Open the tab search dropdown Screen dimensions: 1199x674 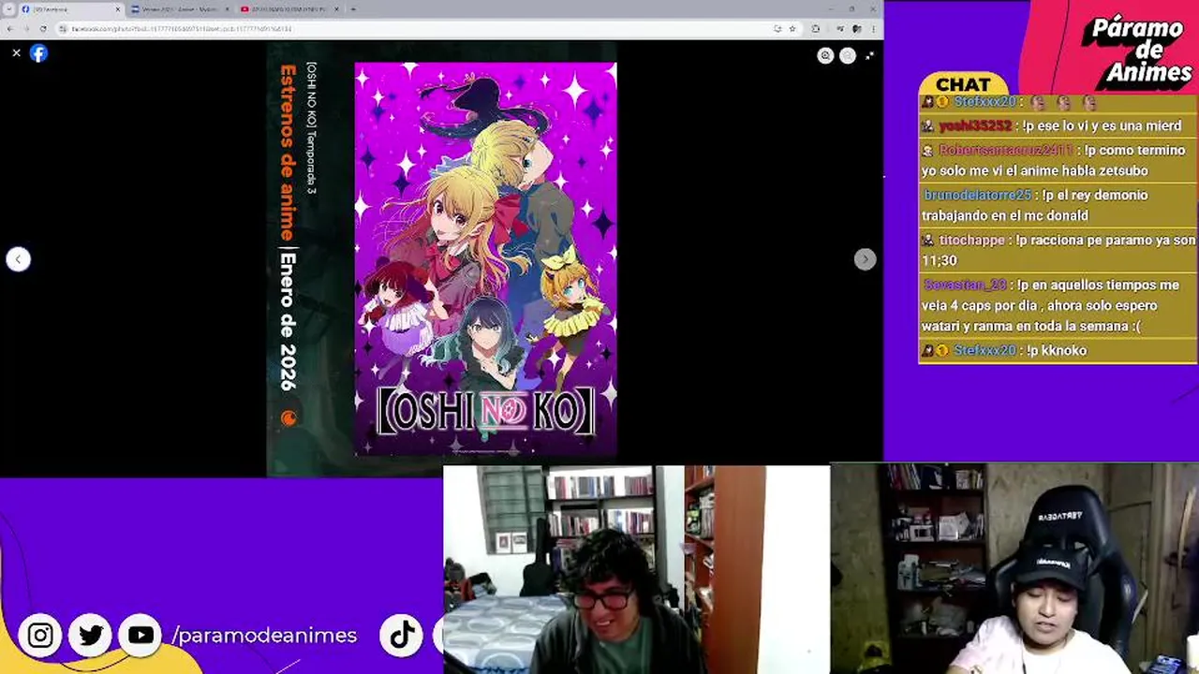point(8,9)
